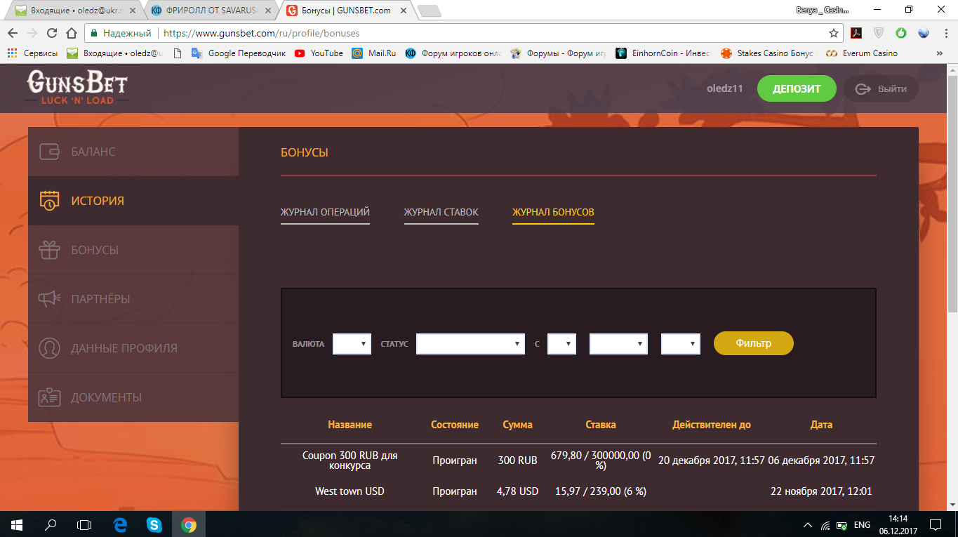The image size is (958, 537).
Task: Open the Google Переводчик bookmark
Action: click(239, 53)
